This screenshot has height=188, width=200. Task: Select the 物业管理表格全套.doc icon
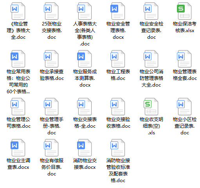(x=184, y=59)
